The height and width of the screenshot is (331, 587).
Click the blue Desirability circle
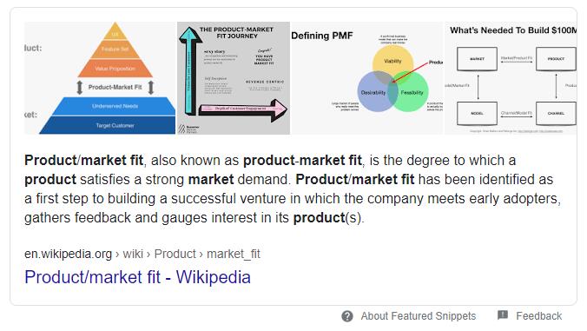373,93
